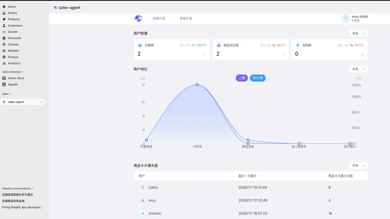Open the 本周 dropdown for 商品卡片曝光量

pos(358,165)
